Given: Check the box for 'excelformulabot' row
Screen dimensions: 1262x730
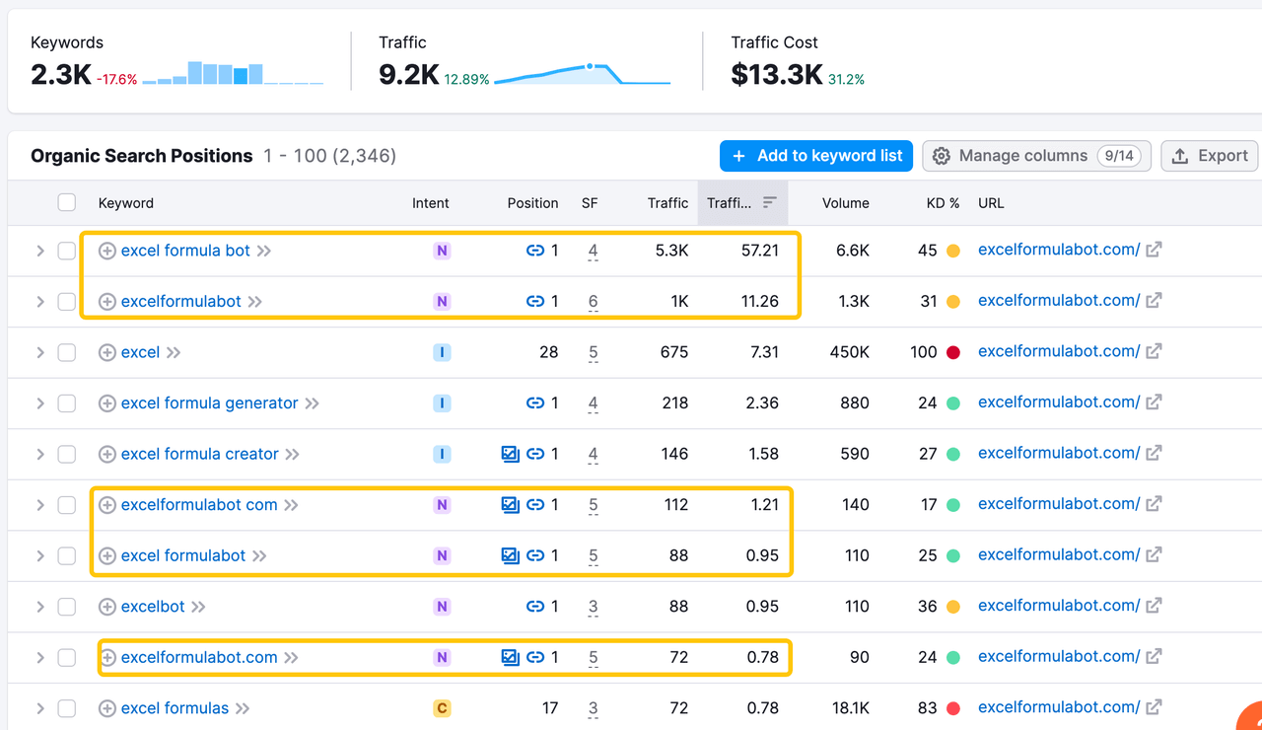Looking at the screenshot, I should [x=66, y=302].
